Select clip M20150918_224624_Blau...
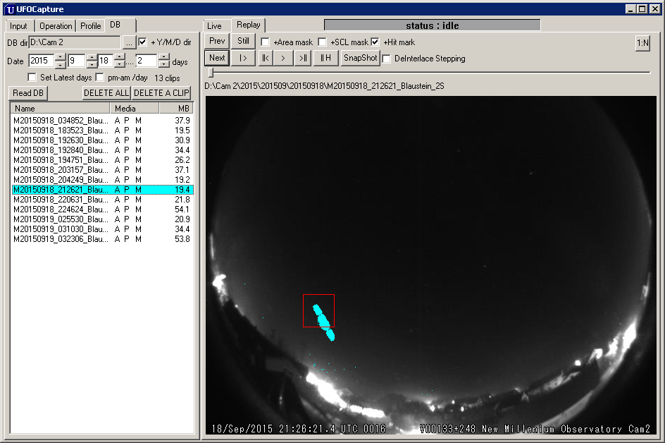 (102, 210)
